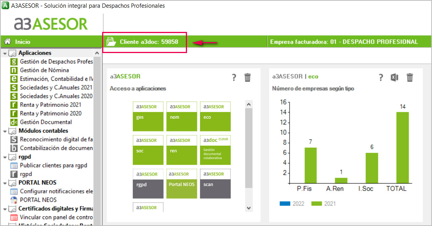Screen dimensions: 432x226
Task: Open help for Número de empresas panel
Action: click(x=381, y=77)
